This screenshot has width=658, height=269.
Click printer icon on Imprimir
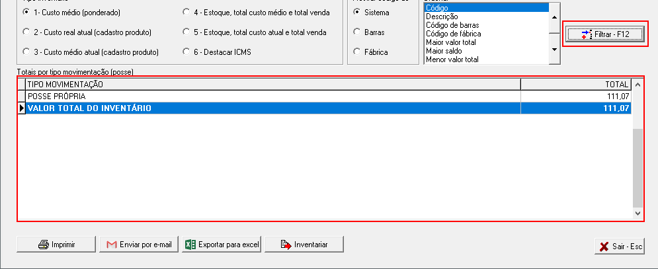44,245
